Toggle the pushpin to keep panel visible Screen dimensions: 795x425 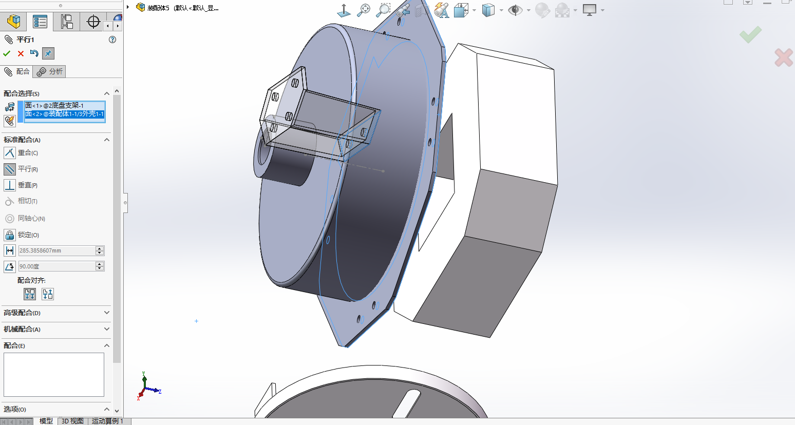48,53
